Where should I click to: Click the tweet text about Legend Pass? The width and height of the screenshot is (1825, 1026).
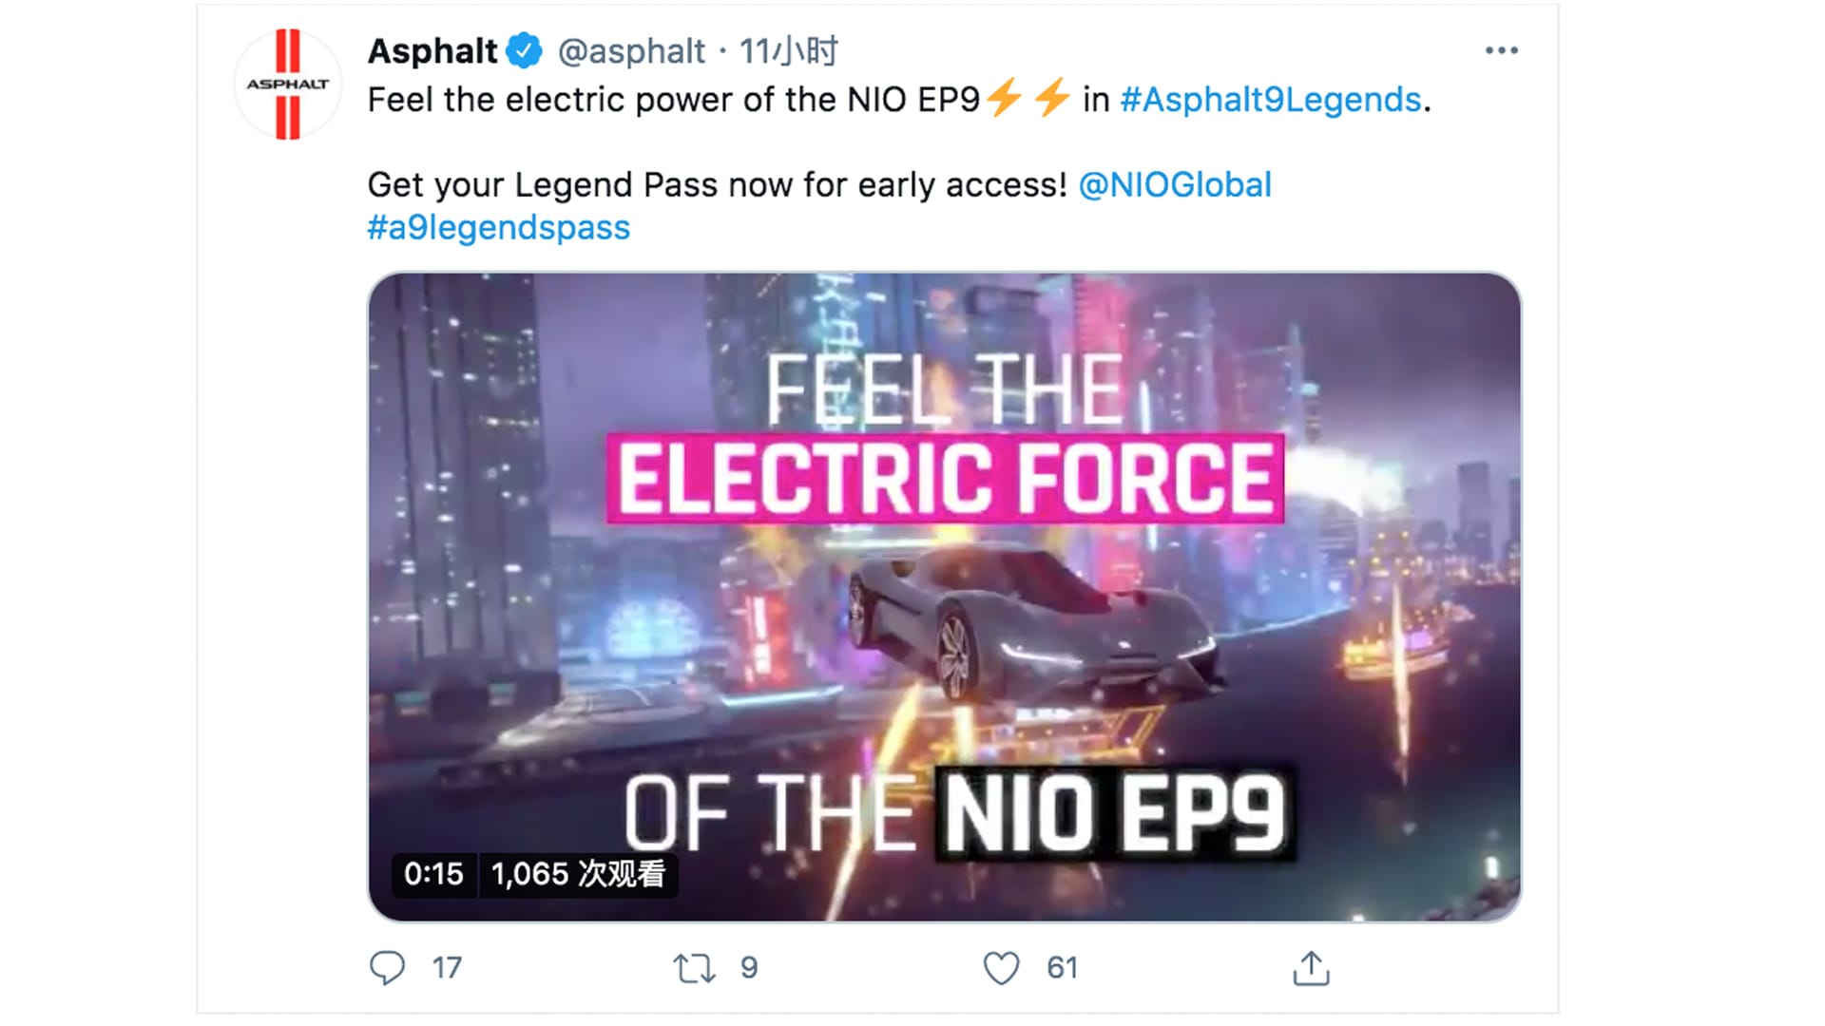click(x=717, y=185)
